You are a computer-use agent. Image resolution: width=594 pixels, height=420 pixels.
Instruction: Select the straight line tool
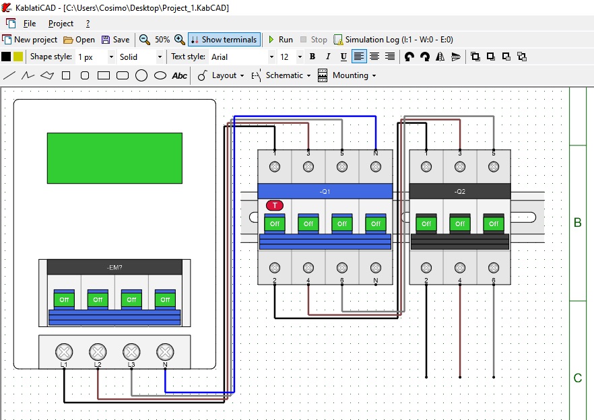[x=9, y=75]
